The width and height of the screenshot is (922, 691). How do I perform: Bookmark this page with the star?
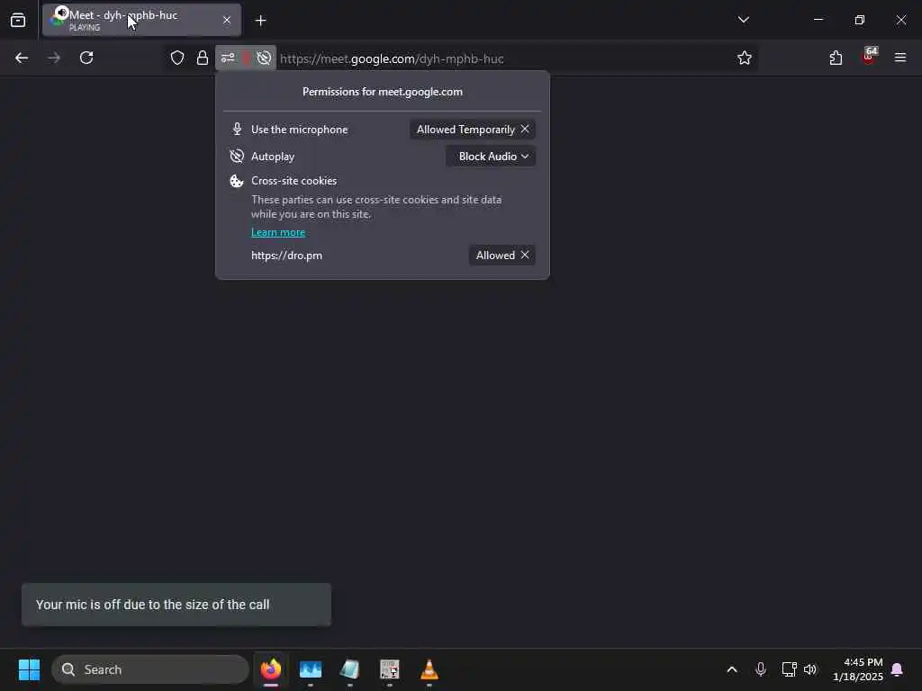click(745, 58)
